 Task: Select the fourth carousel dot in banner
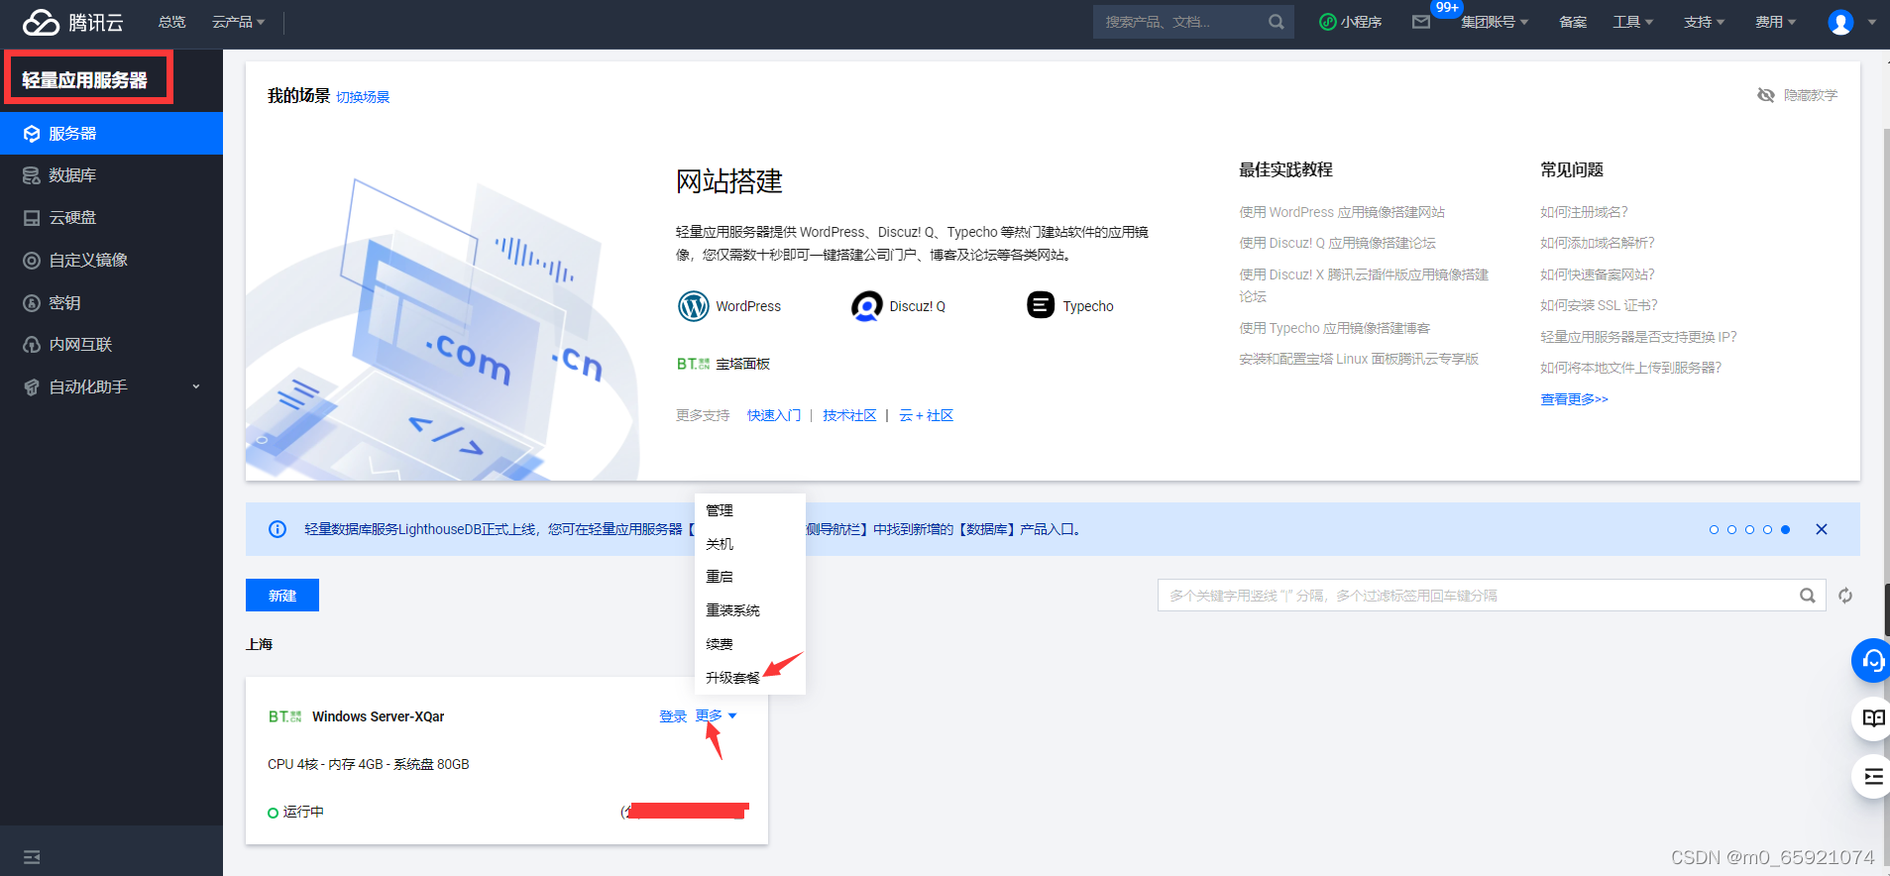(x=1767, y=530)
